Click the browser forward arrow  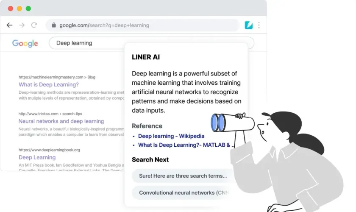click(x=22, y=25)
